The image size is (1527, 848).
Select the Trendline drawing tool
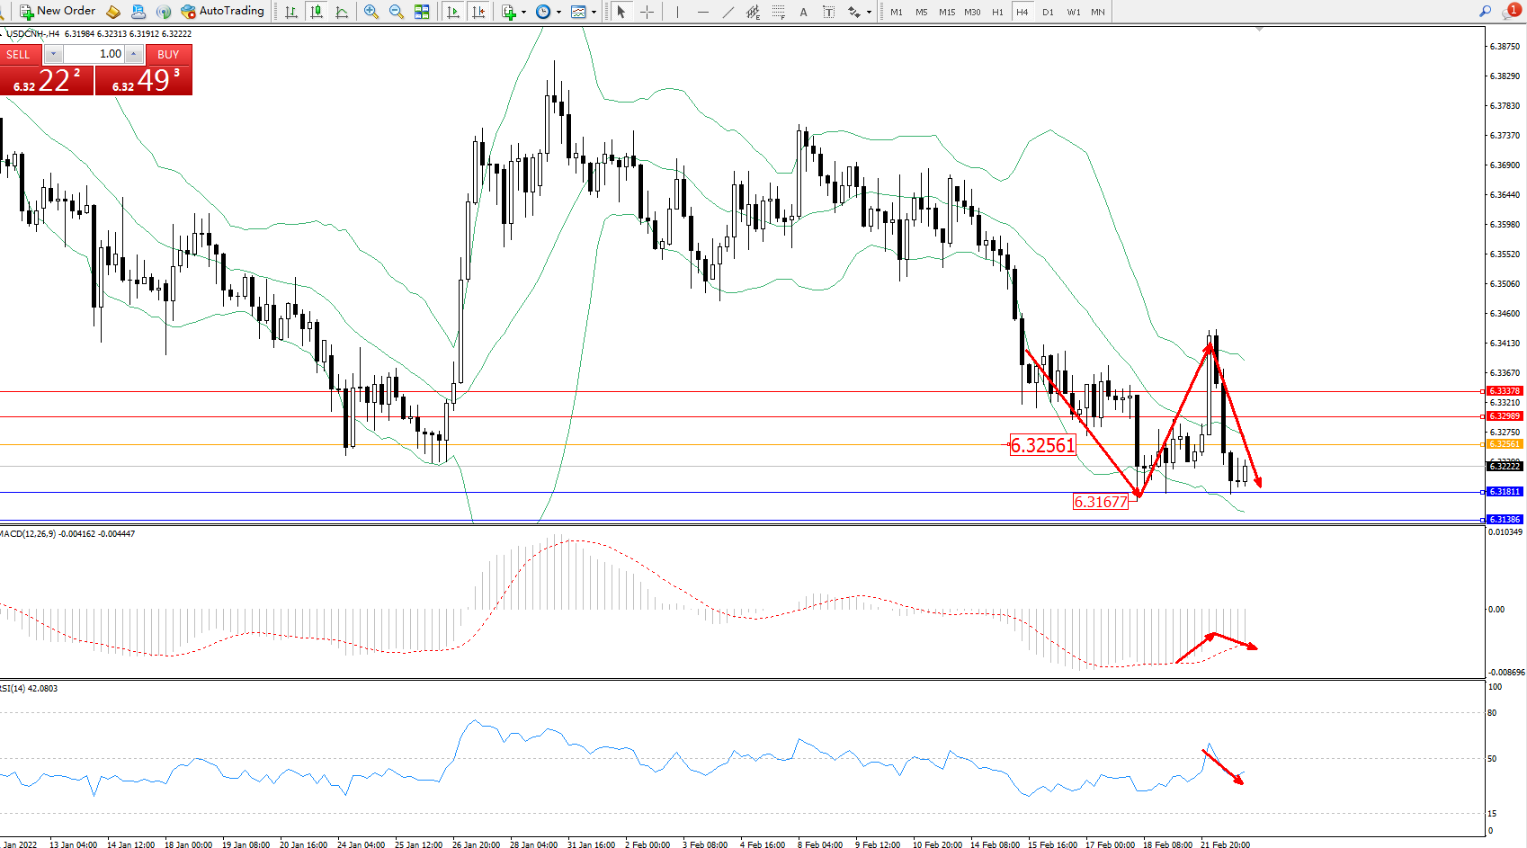(728, 12)
